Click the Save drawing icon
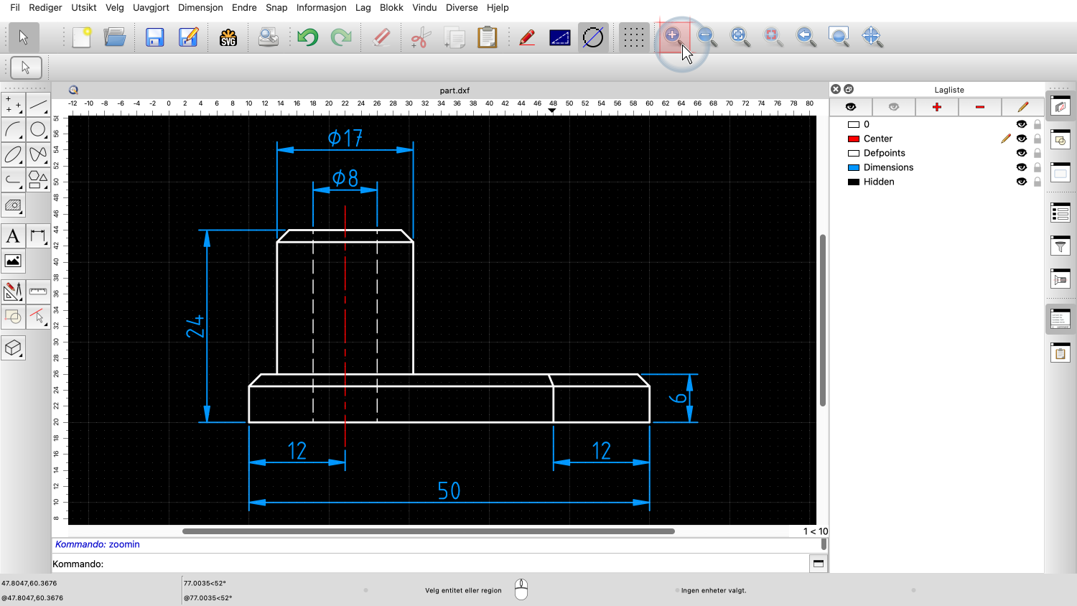Image resolution: width=1077 pixels, height=606 pixels. tap(154, 37)
